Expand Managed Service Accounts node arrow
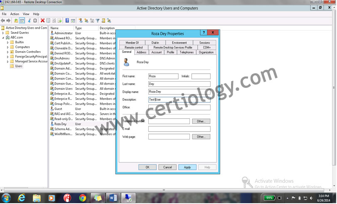Viewport: 337px width, 204px height. 8,62
